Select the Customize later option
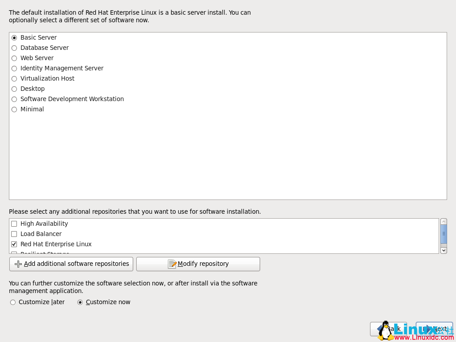The height and width of the screenshot is (342, 456). coord(12,302)
